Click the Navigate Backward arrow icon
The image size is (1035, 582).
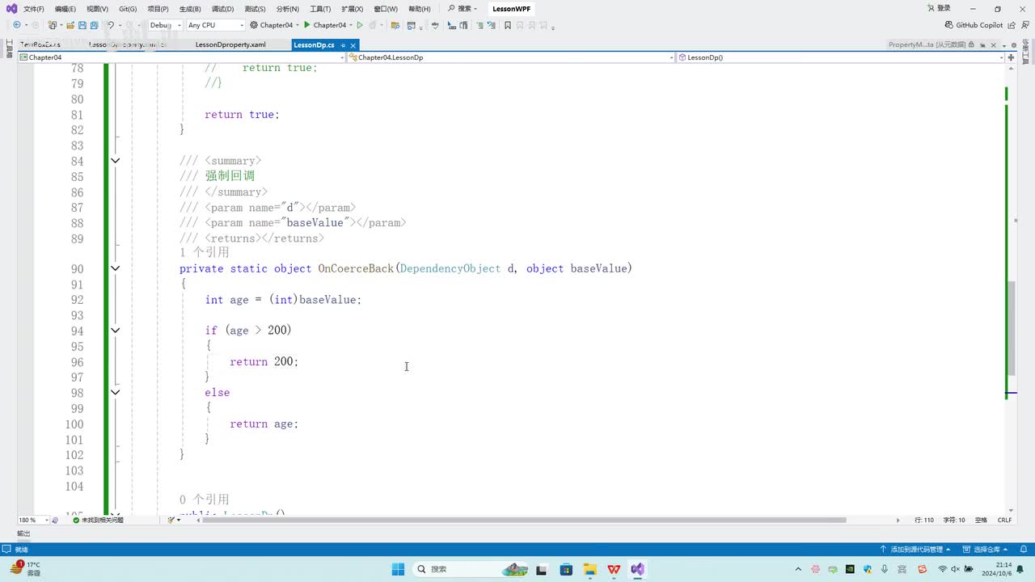point(16,25)
